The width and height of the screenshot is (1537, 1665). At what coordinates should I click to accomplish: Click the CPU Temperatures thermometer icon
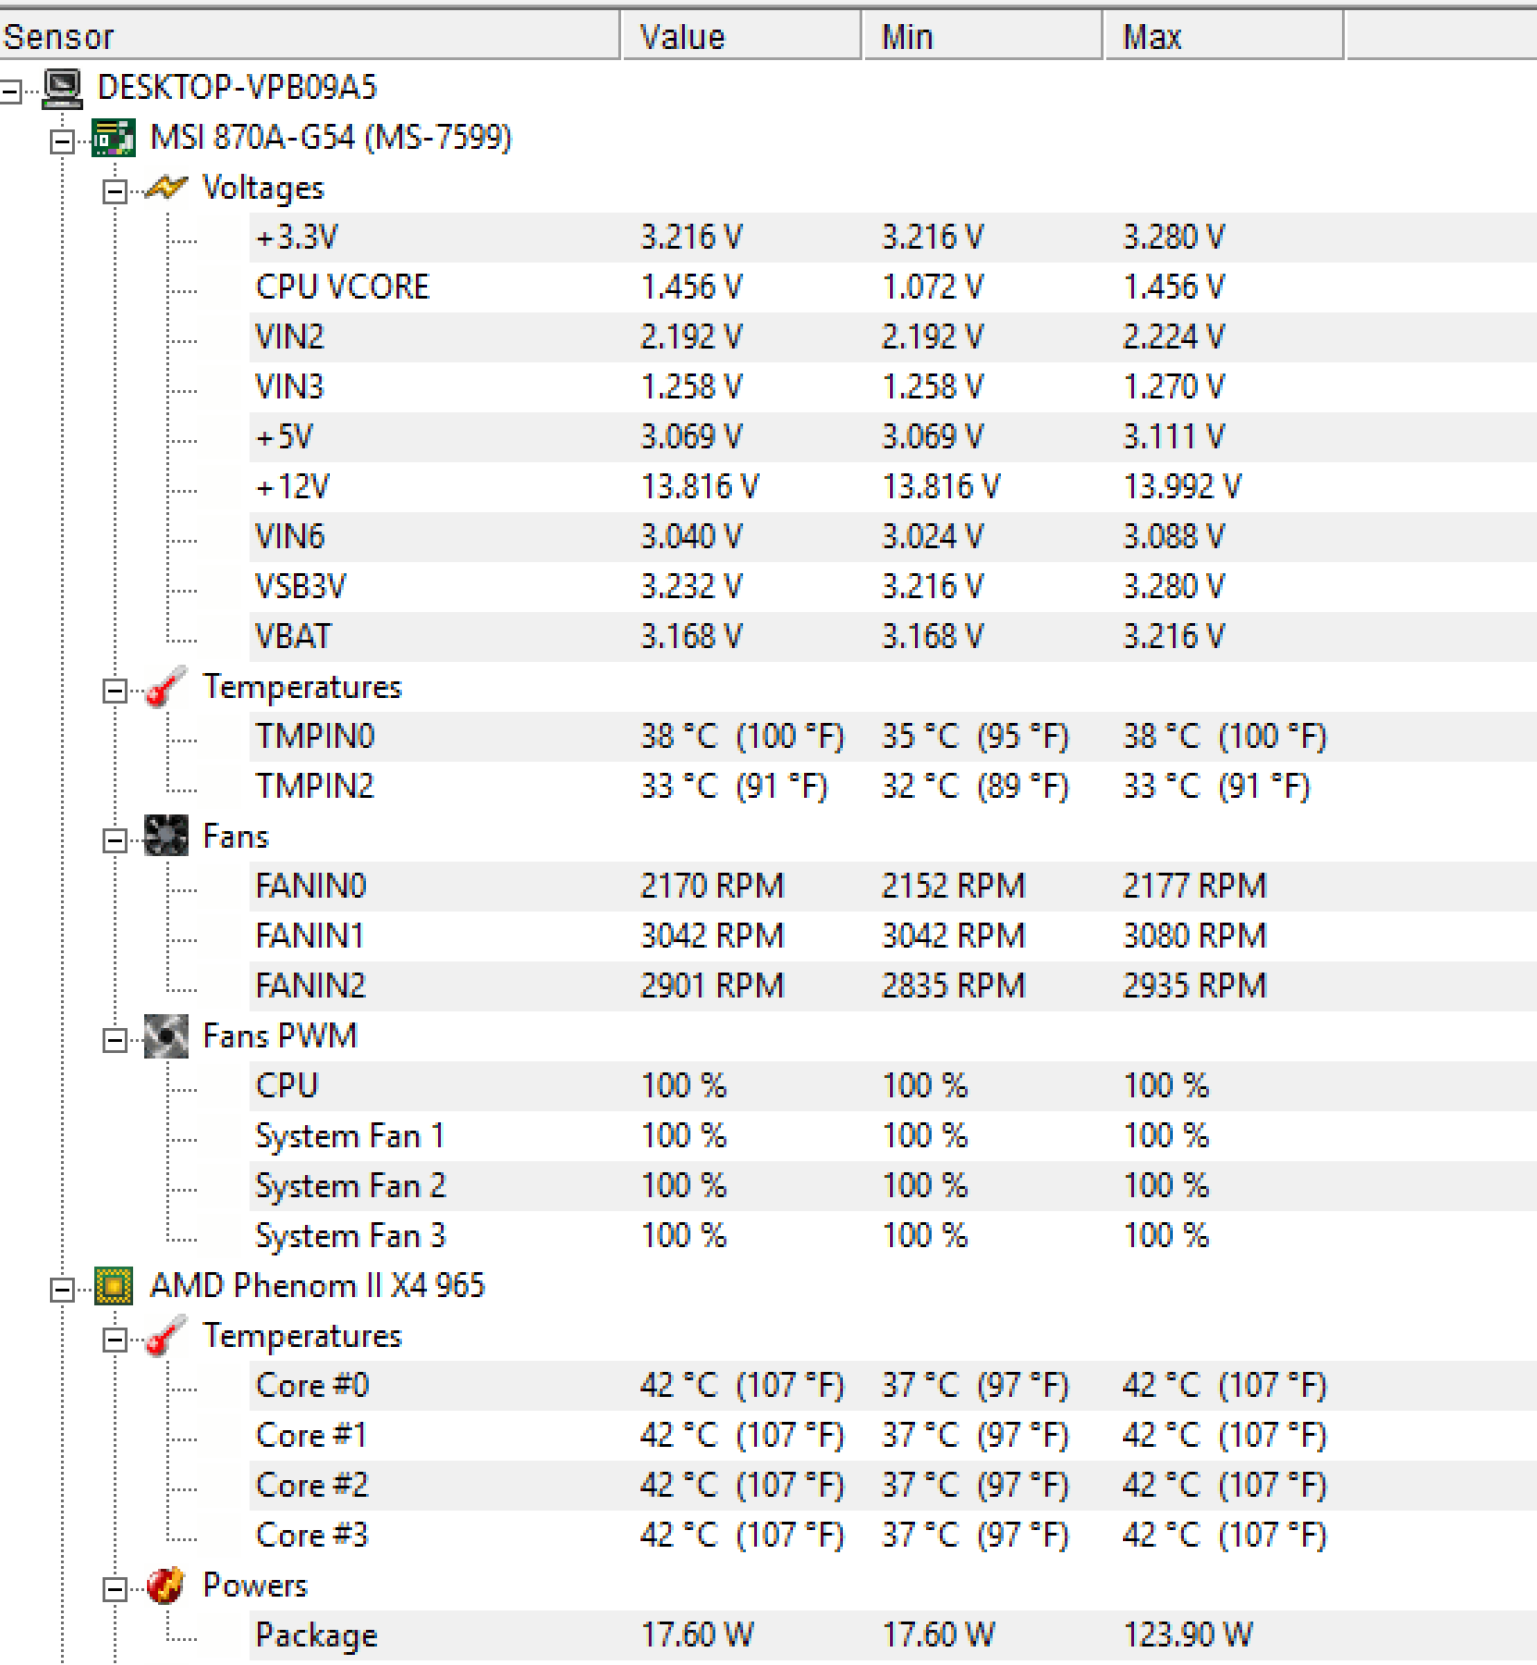pos(166,1337)
